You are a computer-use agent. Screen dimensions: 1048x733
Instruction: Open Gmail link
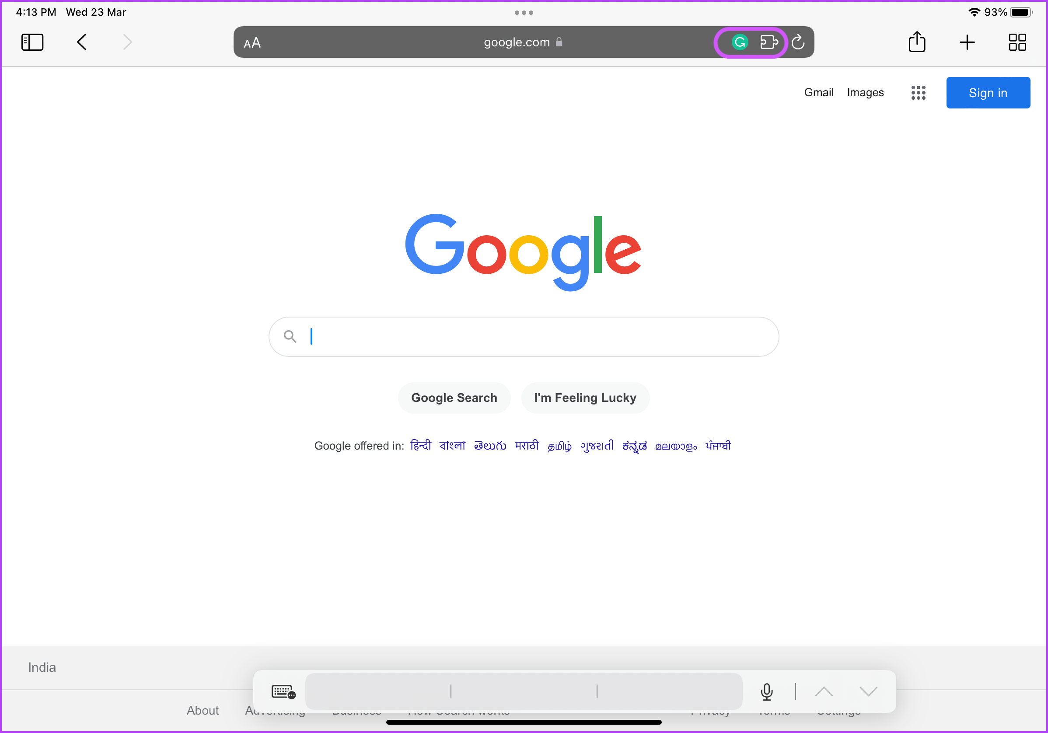click(818, 93)
